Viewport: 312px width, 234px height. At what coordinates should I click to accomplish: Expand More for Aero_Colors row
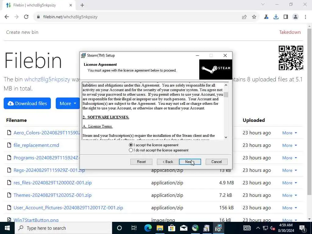coord(289,133)
